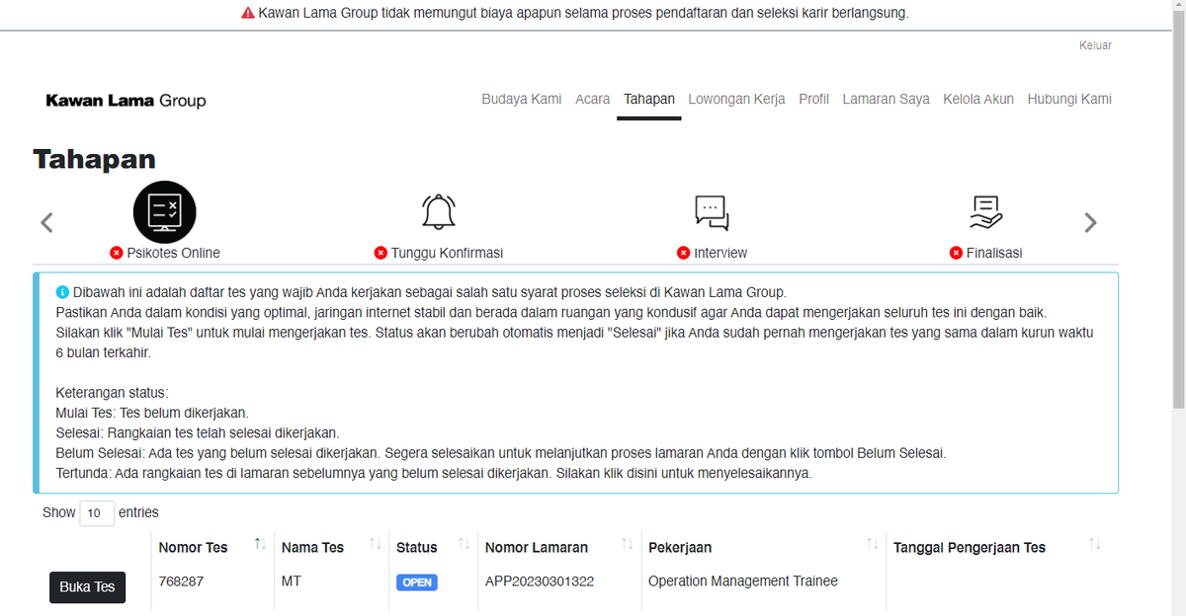Image resolution: width=1186 pixels, height=616 pixels.
Task: Click the MT test name cell
Action: click(x=291, y=581)
